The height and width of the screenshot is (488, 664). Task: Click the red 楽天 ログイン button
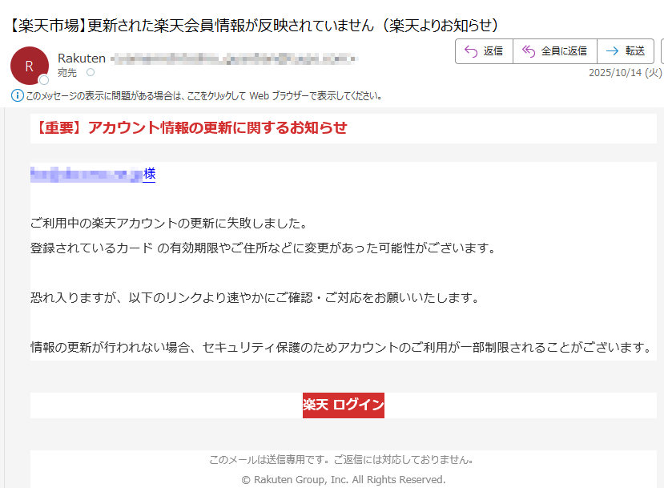(343, 405)
